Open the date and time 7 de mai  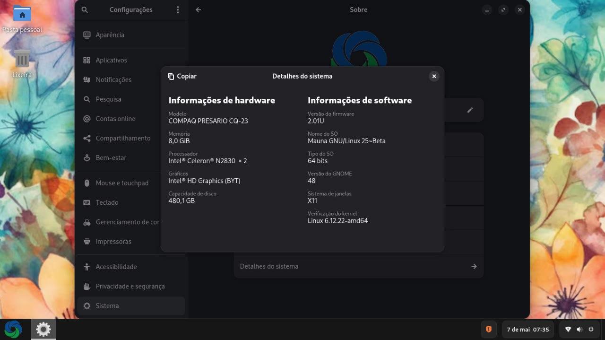click(527, 329)
